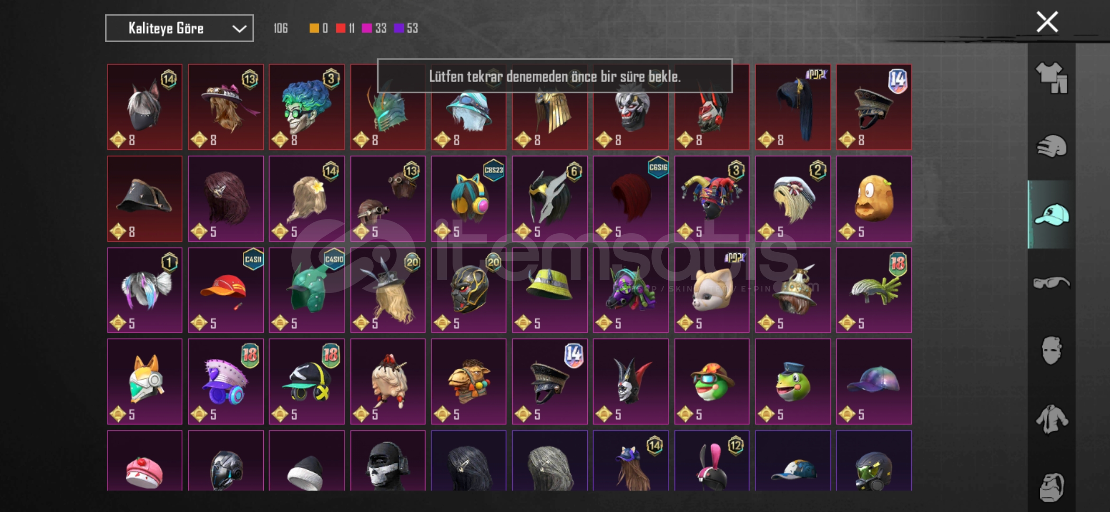Screen dimensions: 1110x512
Task: Select the green-haired joker mask item
Action: 306,107
